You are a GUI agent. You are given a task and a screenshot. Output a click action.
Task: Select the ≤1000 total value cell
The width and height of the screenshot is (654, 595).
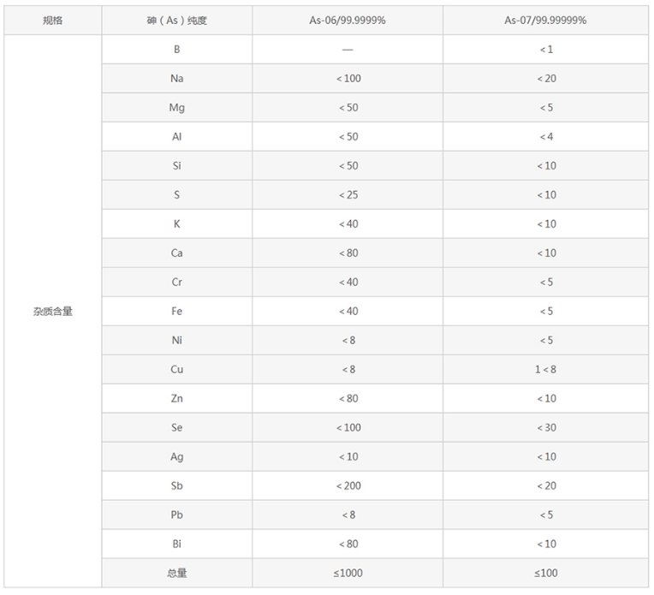pos(348,573)
